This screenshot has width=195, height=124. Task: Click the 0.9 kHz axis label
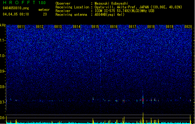coord(2,71)
